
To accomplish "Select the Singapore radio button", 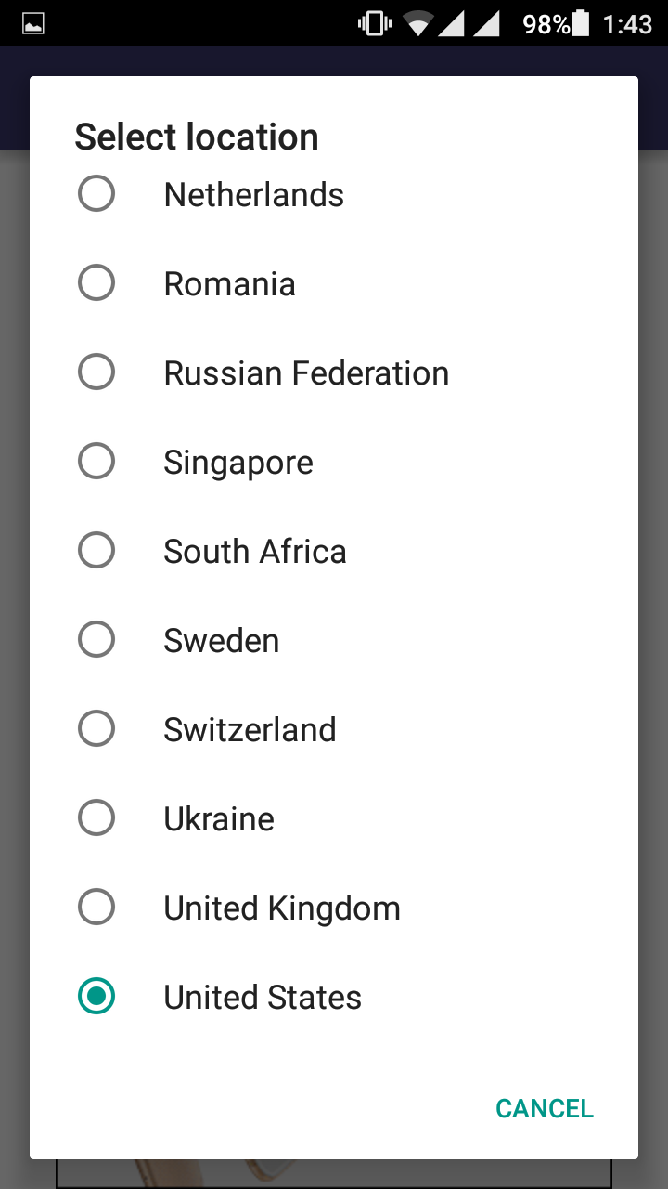I will pos(96,462).
